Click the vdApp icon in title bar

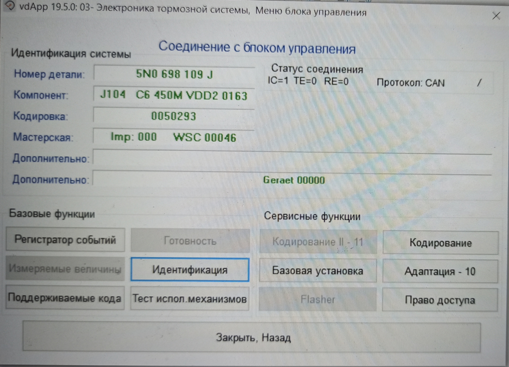point(10,6)
